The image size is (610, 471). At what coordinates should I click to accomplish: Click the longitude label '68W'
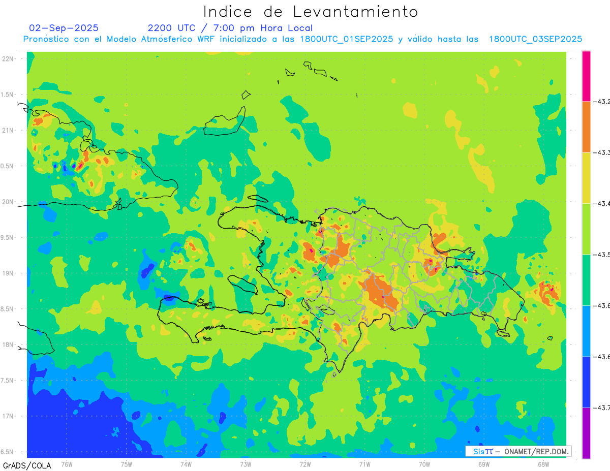pos(543,463)
